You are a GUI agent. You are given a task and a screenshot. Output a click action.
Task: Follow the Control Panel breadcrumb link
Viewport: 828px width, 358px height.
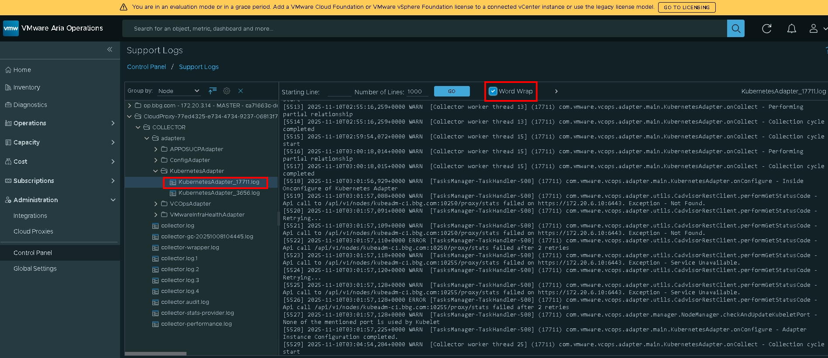point(146,67)
